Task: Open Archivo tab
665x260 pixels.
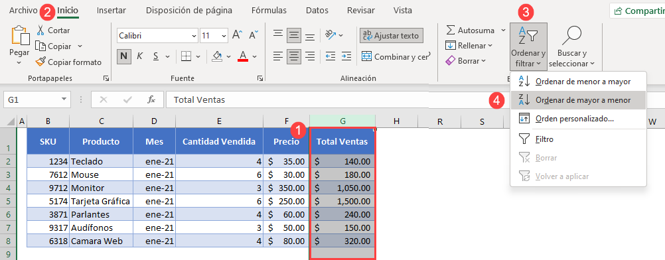Action: pyautogui.click(x=23, y=11)
